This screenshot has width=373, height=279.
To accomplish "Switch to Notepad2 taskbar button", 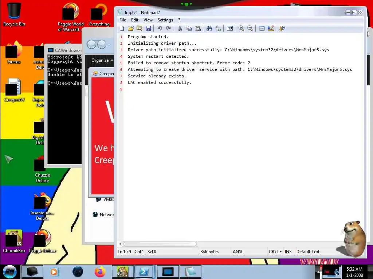I will click(190, 272).
